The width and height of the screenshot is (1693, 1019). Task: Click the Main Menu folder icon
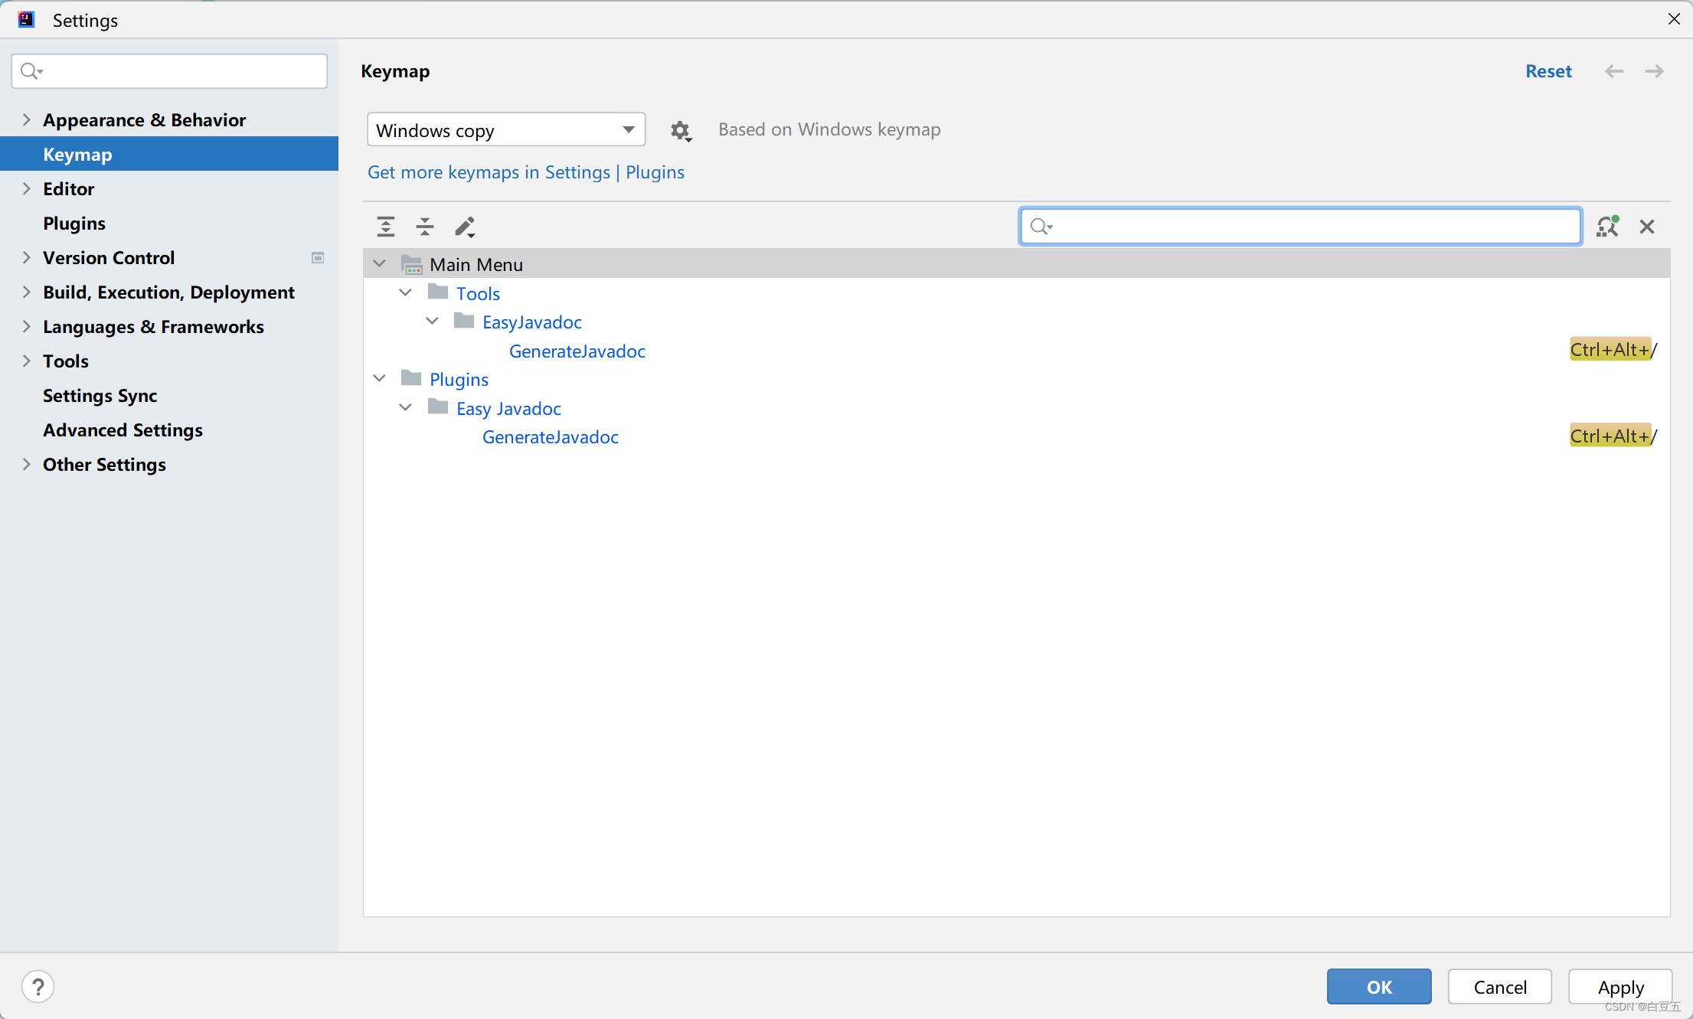[412, 265]
